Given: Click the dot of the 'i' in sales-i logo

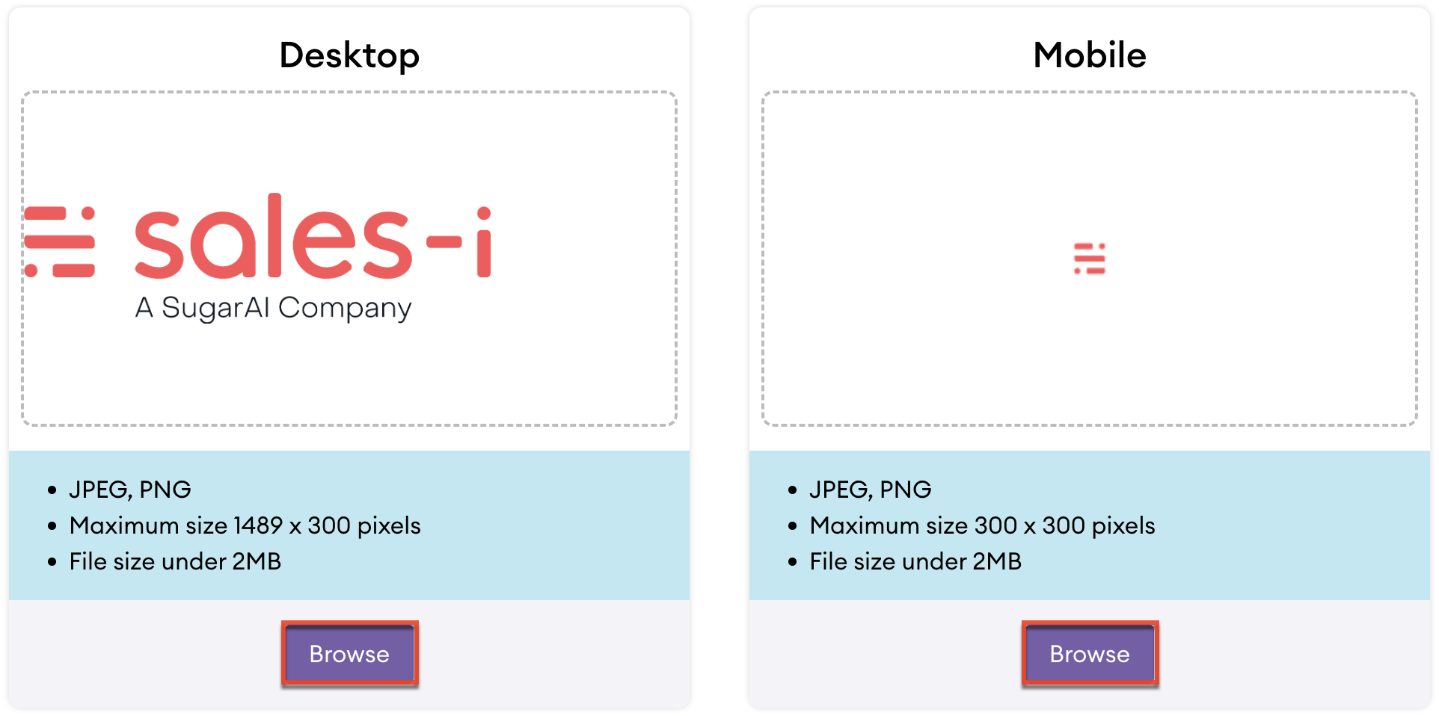Looking at the screenshot, I should (484, 213).
